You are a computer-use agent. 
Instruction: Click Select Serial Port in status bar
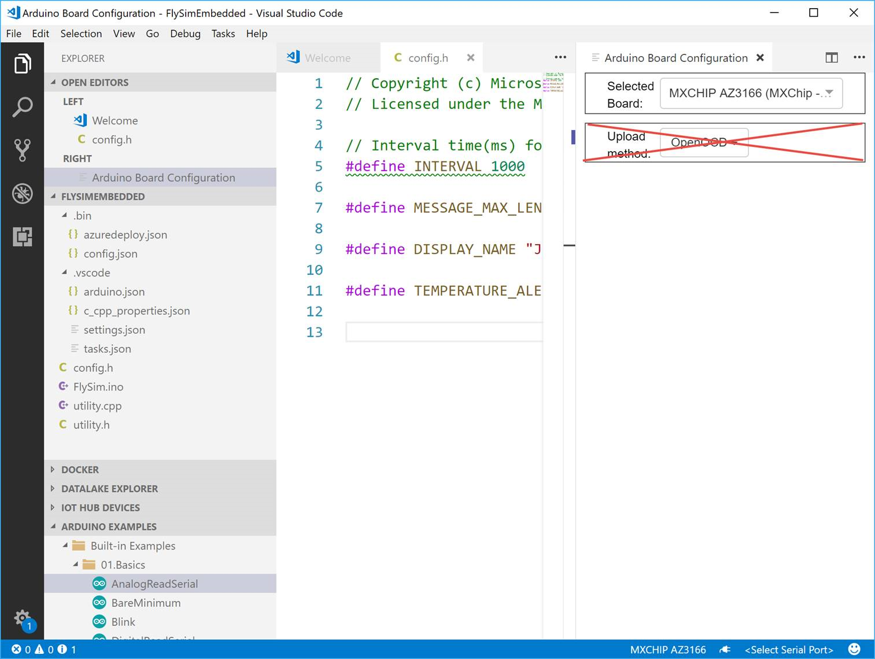tap(789, 650)
